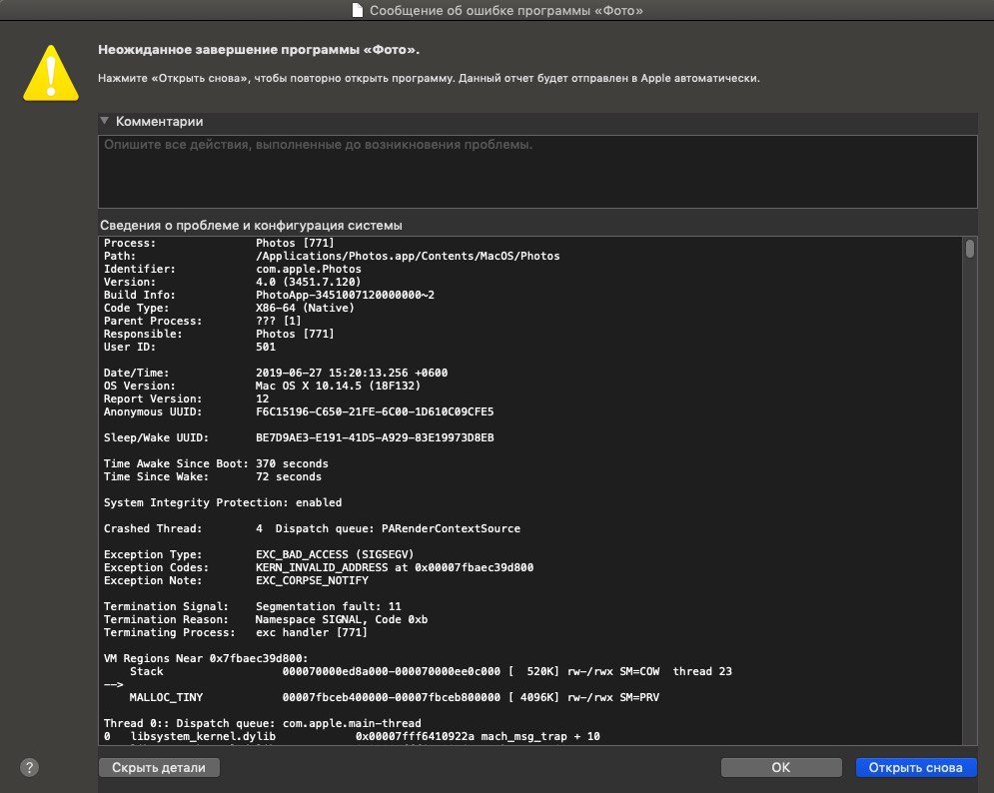This screenshot has height=793, width=994.
Task: Click the comments text field
Action: (x=537, y=171)
